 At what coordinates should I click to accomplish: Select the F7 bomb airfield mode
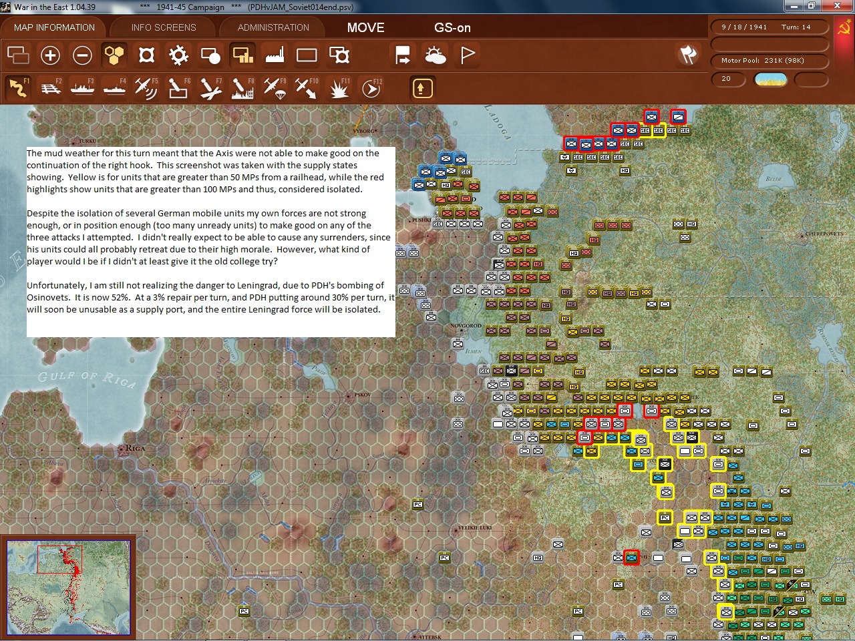click(210, 88)
